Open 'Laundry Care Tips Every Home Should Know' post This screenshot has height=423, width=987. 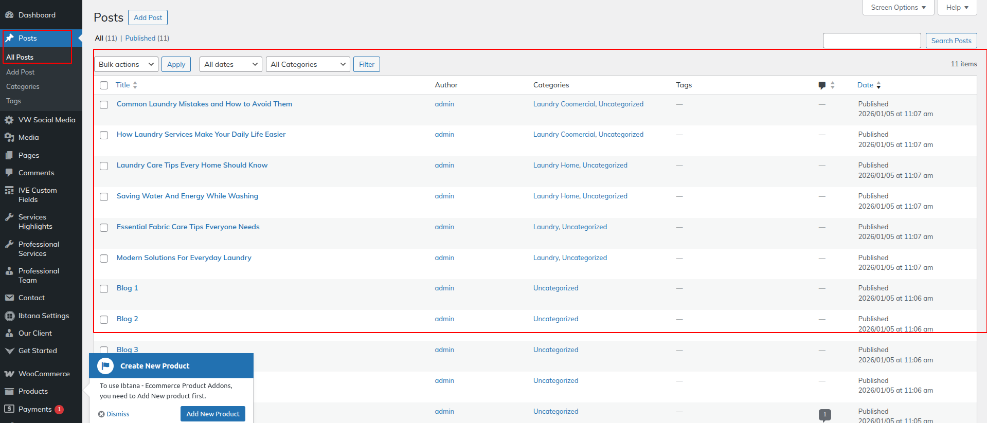pyautogui.click(x=192, y=165)
